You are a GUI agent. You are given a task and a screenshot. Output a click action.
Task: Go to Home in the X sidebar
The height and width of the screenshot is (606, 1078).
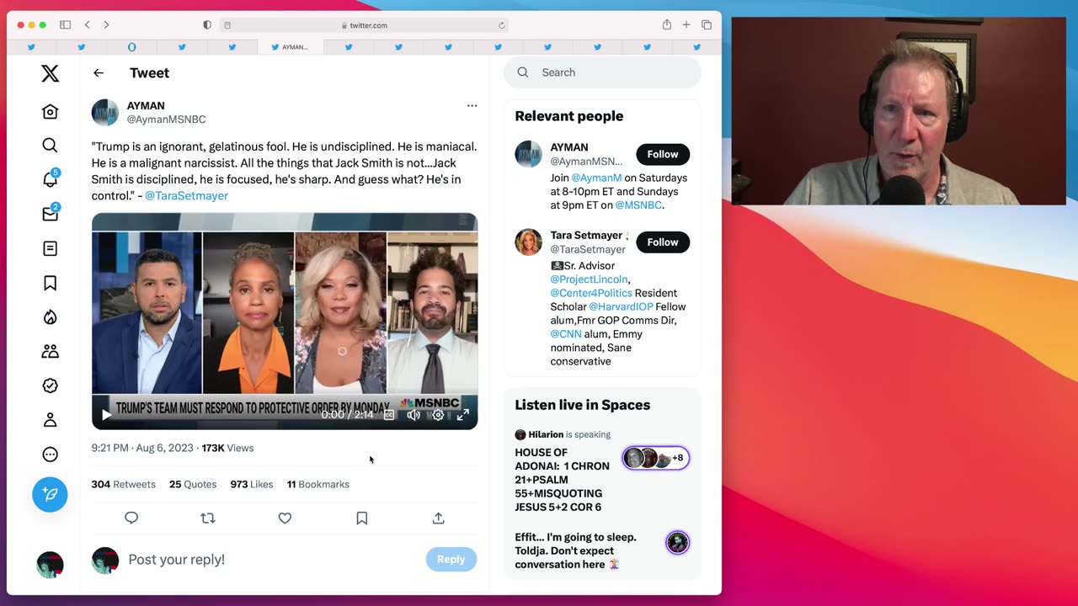(51, 111)
